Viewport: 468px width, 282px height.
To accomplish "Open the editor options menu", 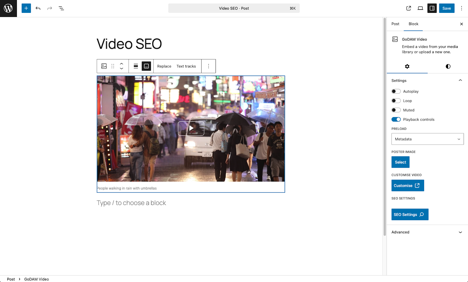I will pos(461,8).
